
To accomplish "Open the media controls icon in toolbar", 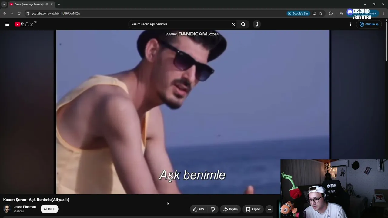I will coord(342,13).
